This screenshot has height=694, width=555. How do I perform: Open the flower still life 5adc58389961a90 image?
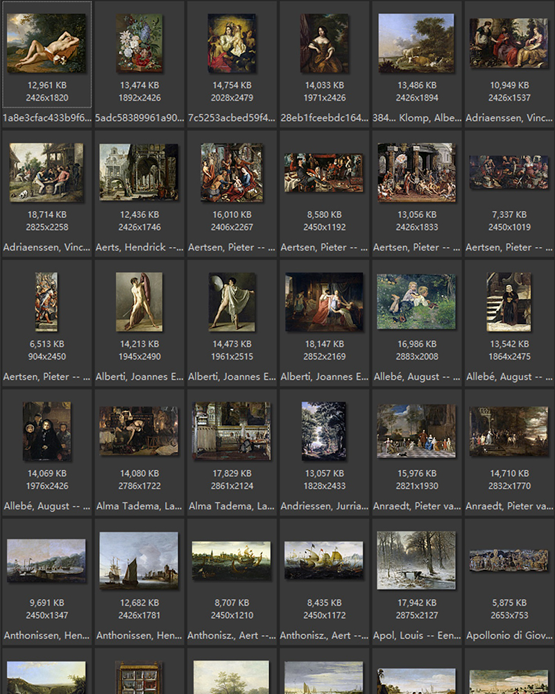[x=139, y=43]
